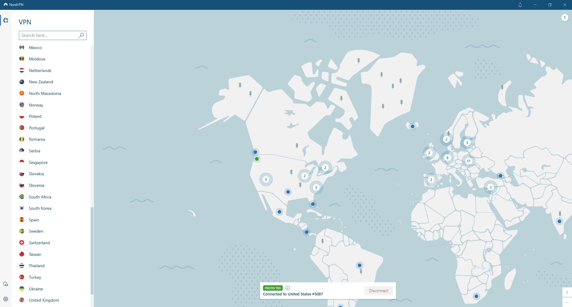Click the search magnifier icon
The height and width of the screenshot is (307, 572).
pos(81,35)
